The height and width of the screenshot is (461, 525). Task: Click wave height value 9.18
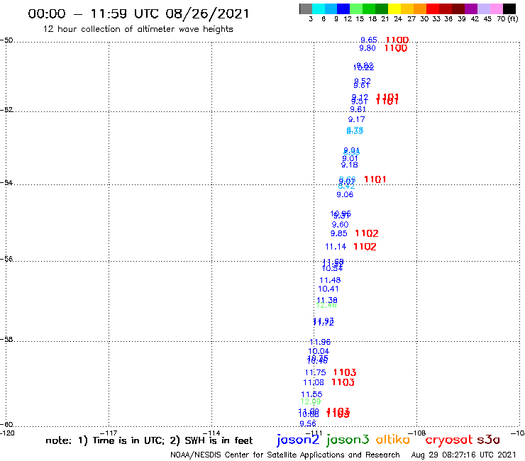tap(350, 165)
